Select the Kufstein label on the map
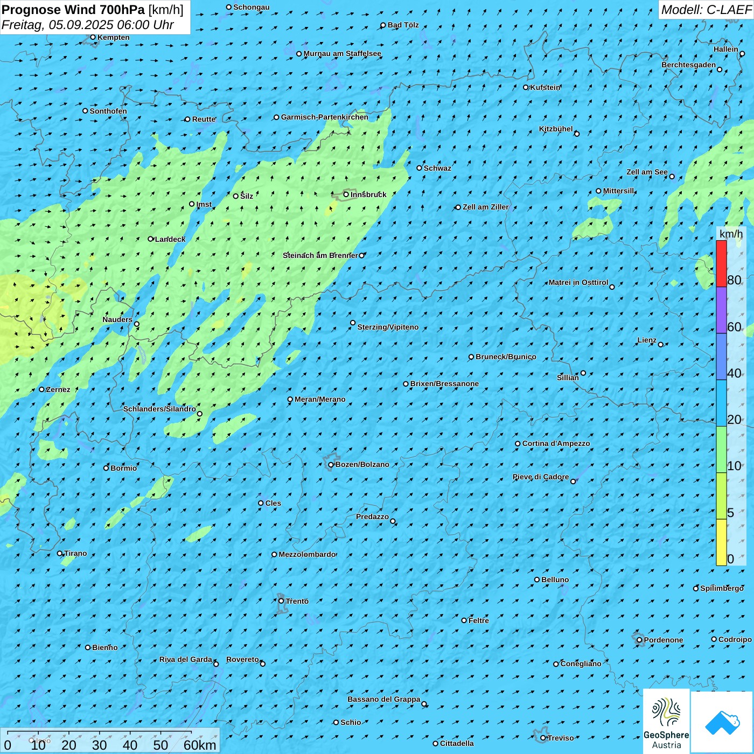 click(545, 87)
